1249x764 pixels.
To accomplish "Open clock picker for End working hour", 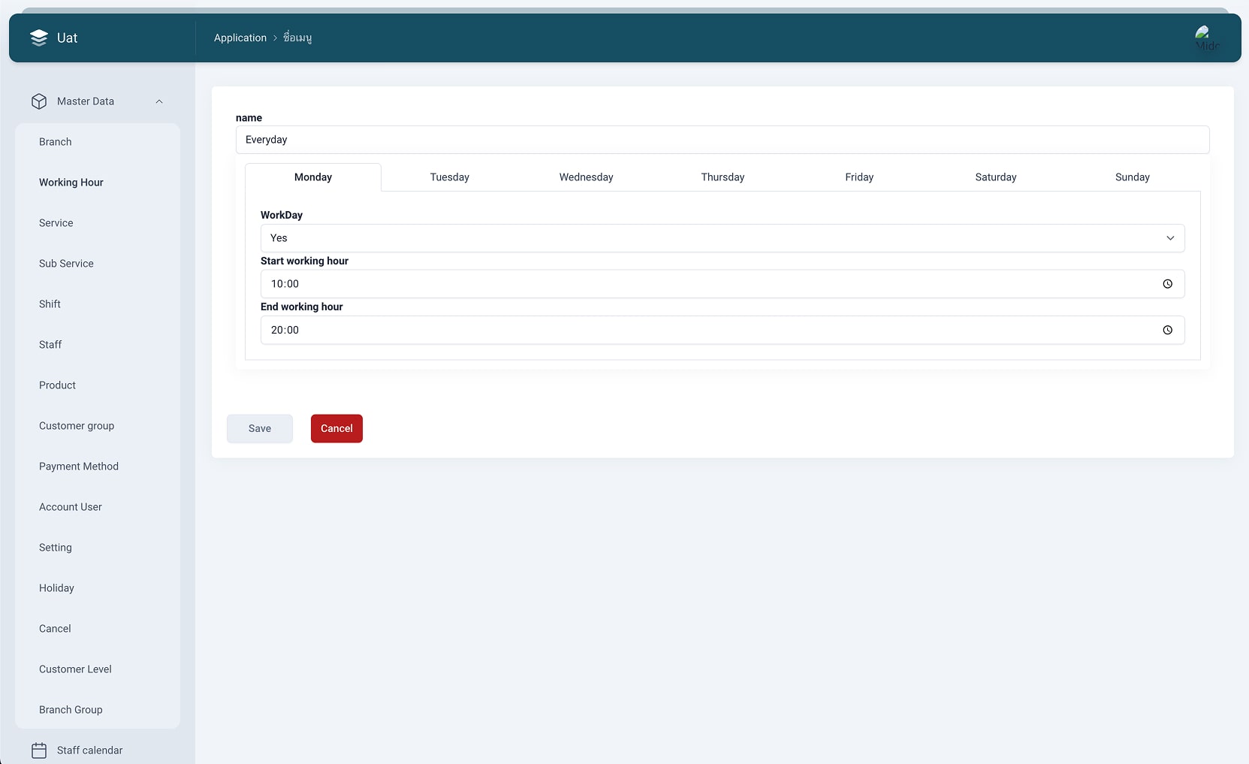I will pyautogui.click(x=1167, y=330).
